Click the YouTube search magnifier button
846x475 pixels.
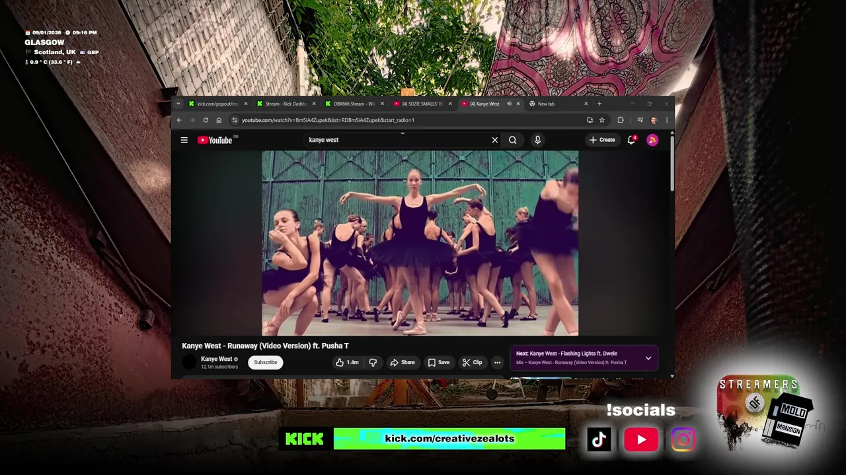coord(513,140)
